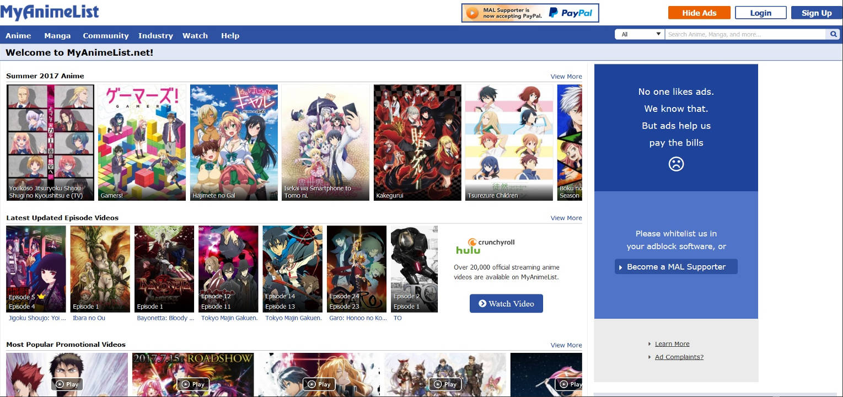Screen dimensions: 843x397
Task: Click Become a MAL Supporter
Action: 676,266
